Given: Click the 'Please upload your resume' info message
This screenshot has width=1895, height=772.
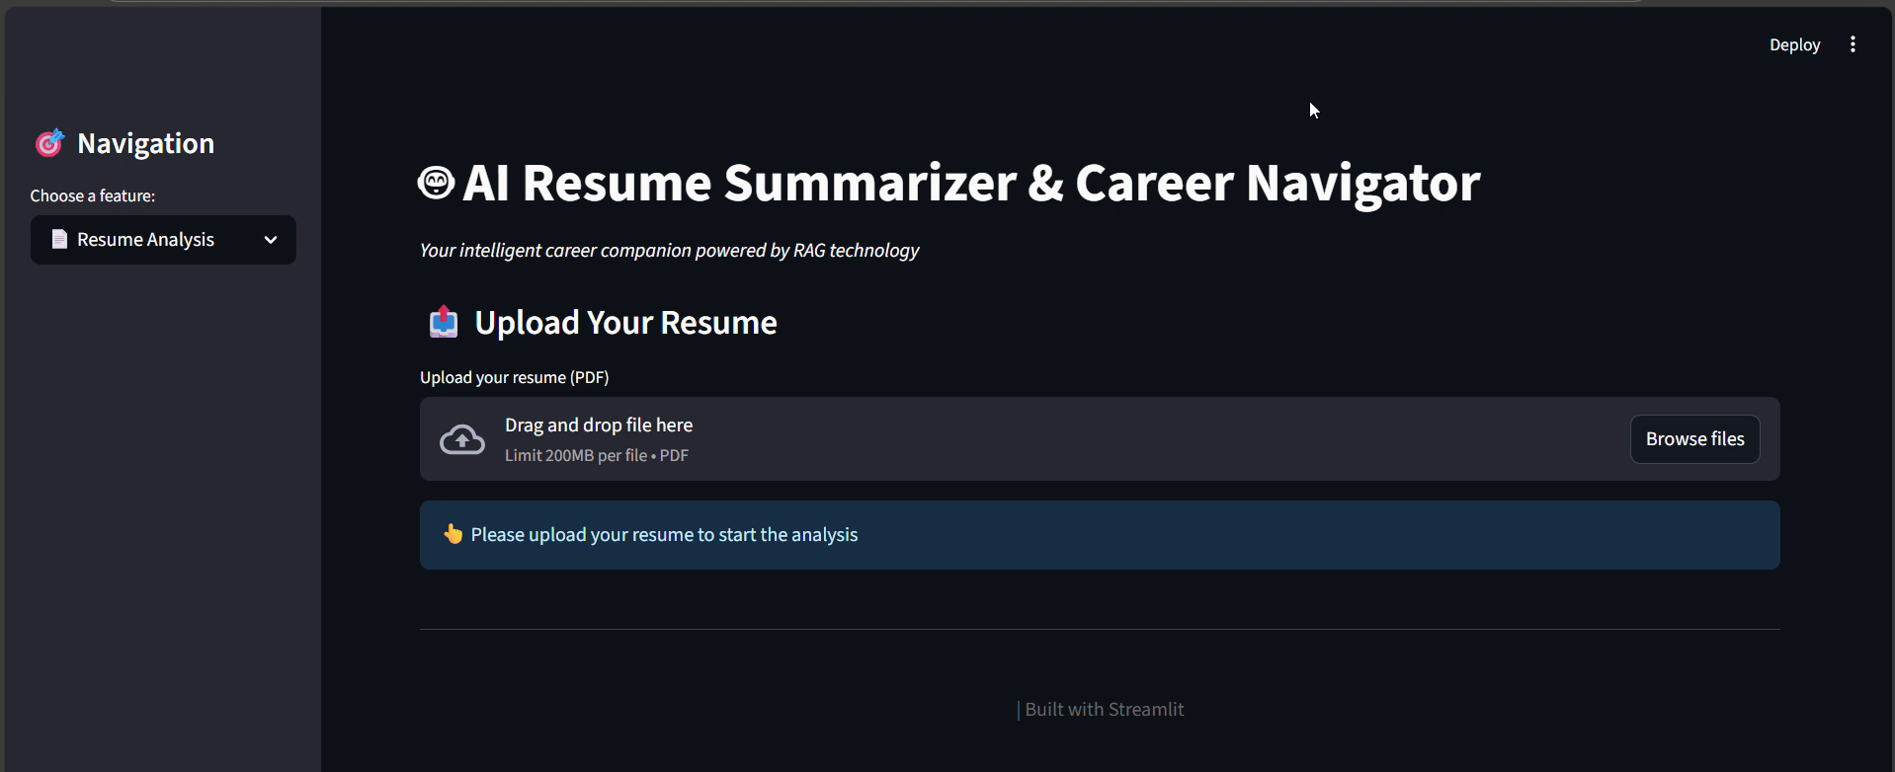Looking at the screenshot, I should tap(664, 535).
